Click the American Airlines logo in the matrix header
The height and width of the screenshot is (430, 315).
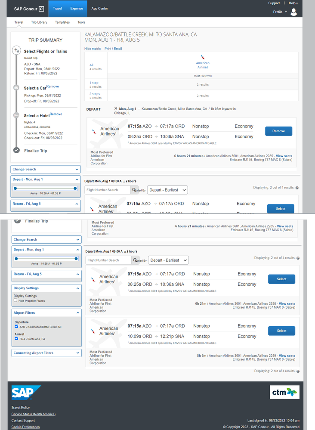pyautogui.click(x=203, y=57)
